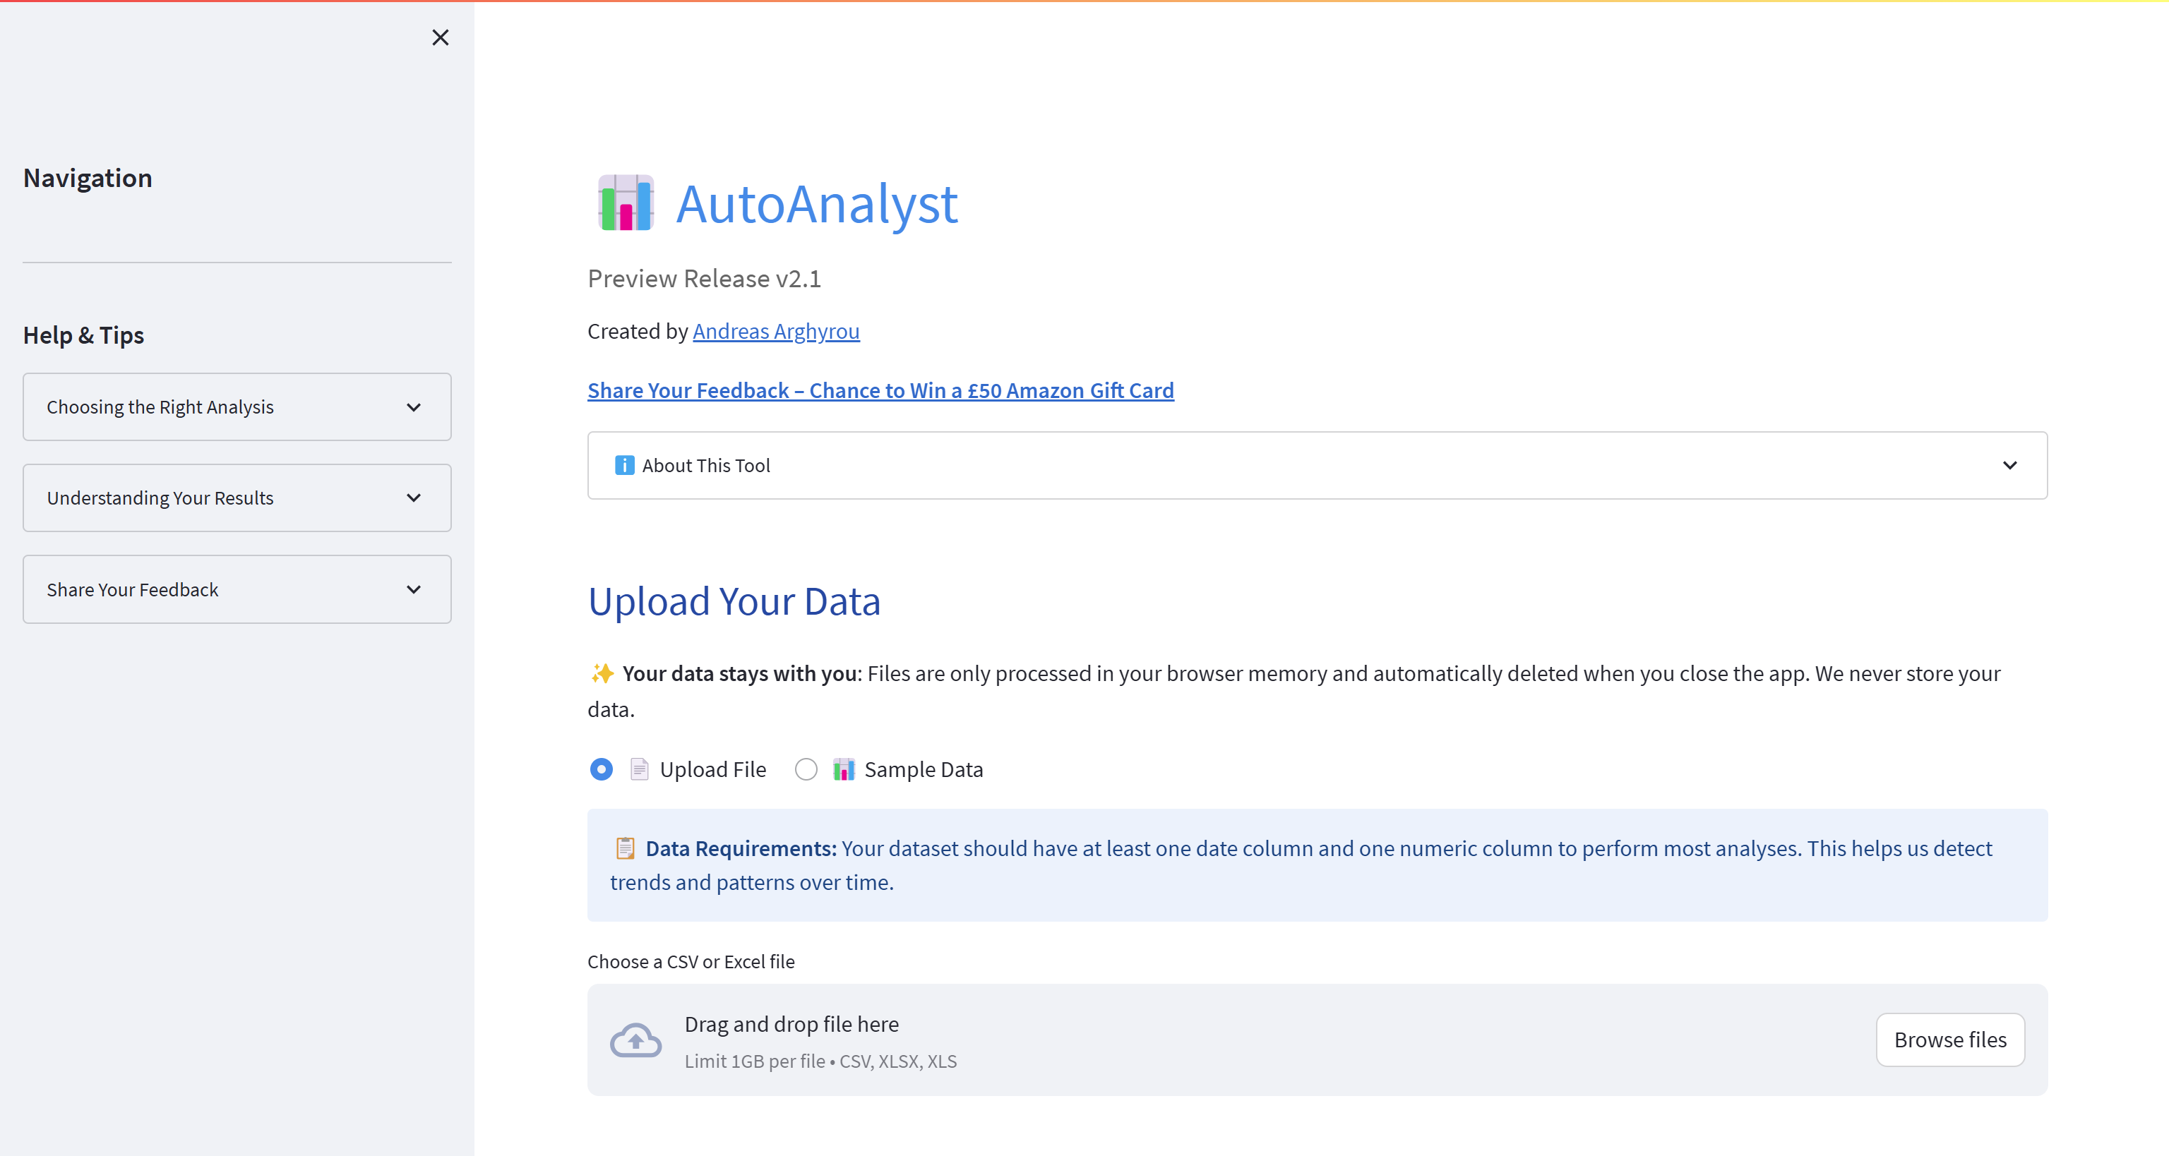
Task: Click the cloud upload icon
Action: pos(635,1040)
